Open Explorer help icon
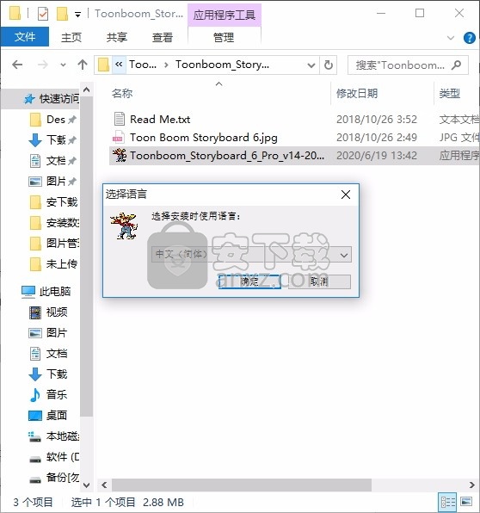 pos(469,38)
